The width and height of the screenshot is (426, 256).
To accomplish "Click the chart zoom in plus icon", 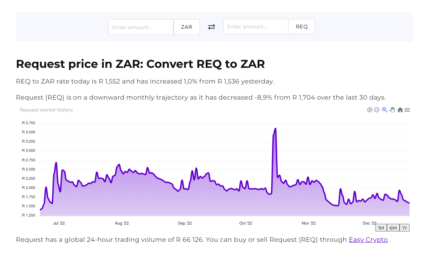I will (370, 110).
